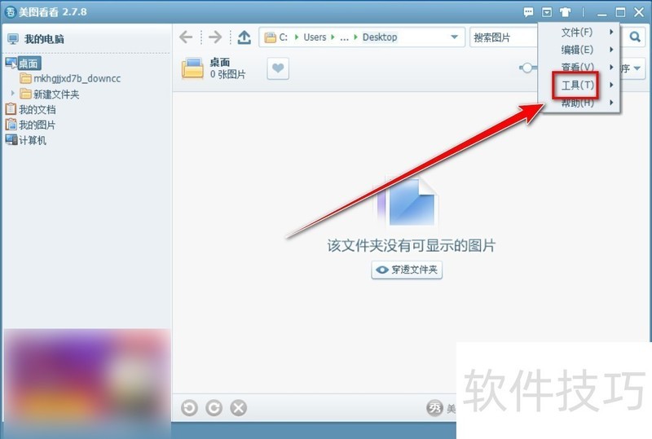Go up one folder level

(244, 37)
